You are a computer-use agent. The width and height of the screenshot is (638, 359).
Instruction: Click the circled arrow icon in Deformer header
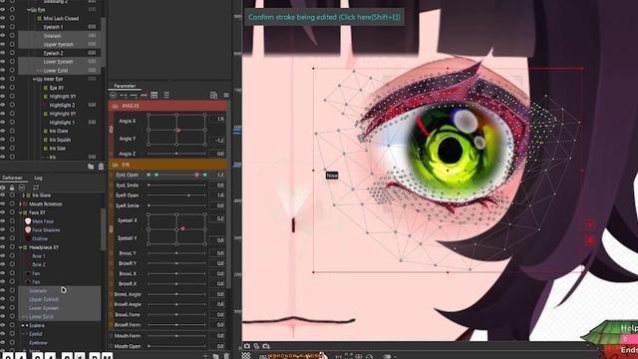coord(22,187)
